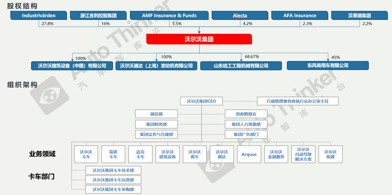Click the AMF Insurance & Funds box

click(169, 16)
